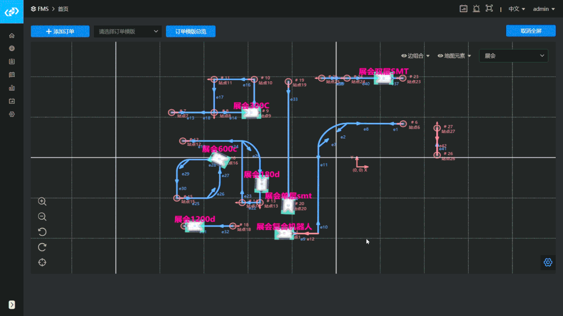Expand the sidebar with arrow toggle

pos(11,305)
